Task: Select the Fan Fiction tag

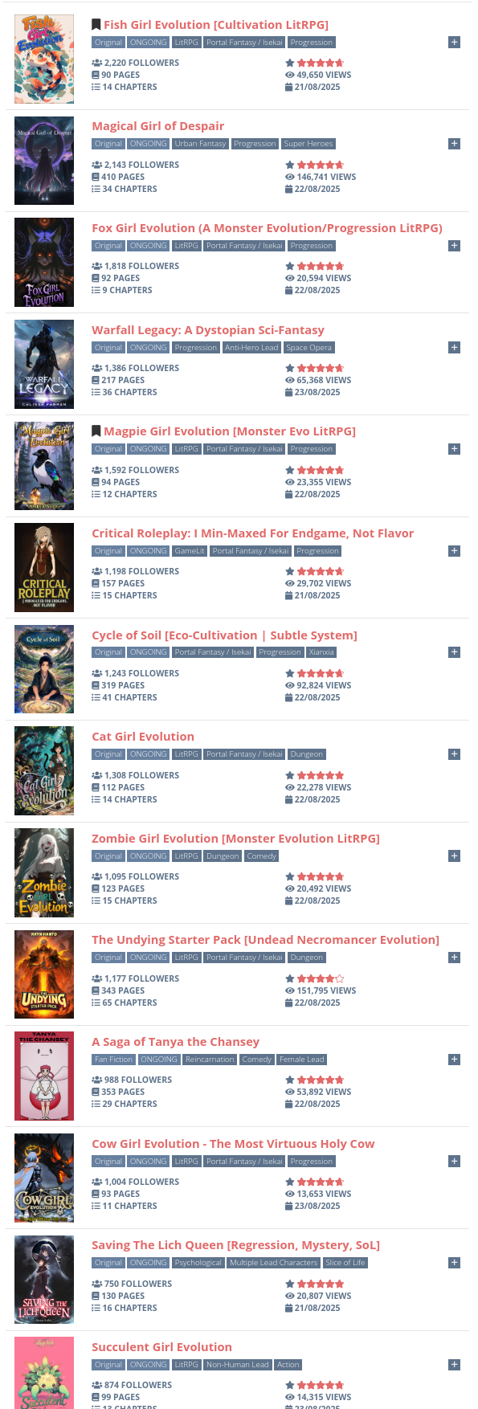Action: pos(113,1060)
